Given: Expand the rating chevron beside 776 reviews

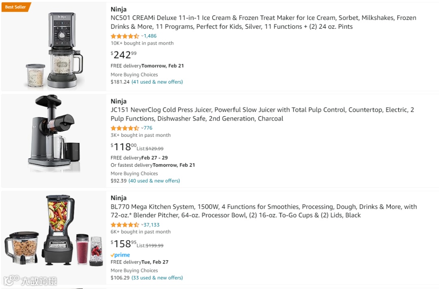Looking at the screenshot, I should [x=142, y=128].
